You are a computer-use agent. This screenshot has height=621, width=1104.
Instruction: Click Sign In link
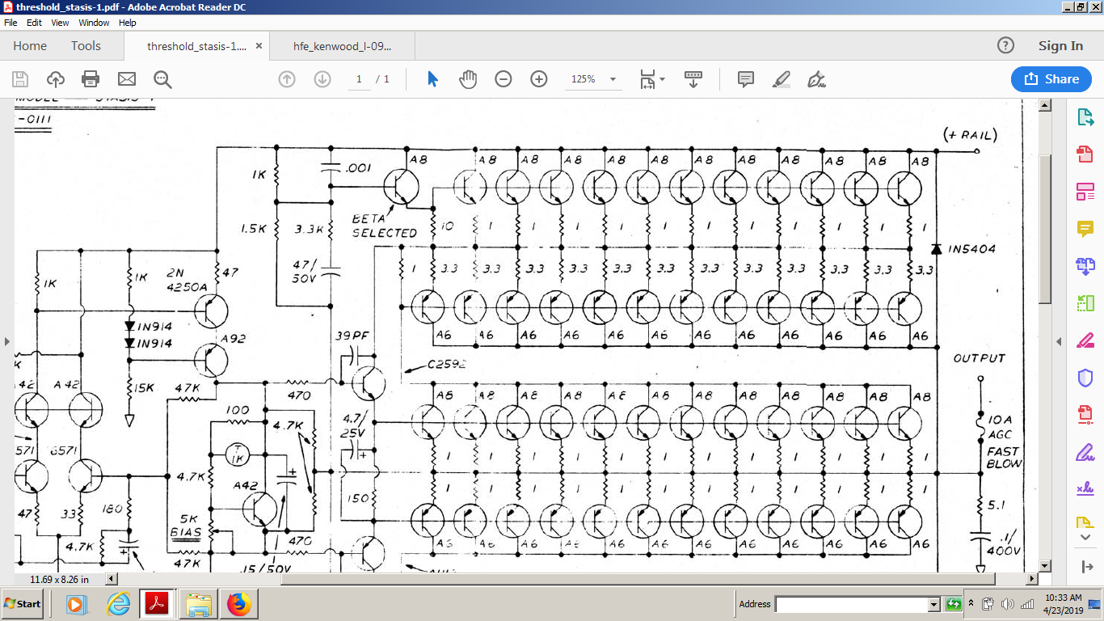click(x=1060, y=46)
